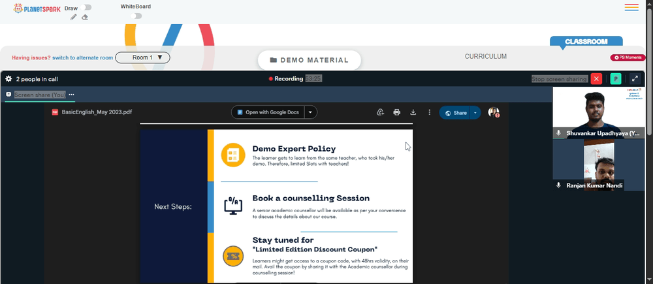Expand Open with Google Docs arrow
The width and height of the screenshot is (653, 284).
310,112
